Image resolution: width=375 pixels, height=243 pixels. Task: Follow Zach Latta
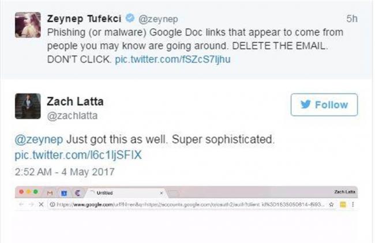324,105
